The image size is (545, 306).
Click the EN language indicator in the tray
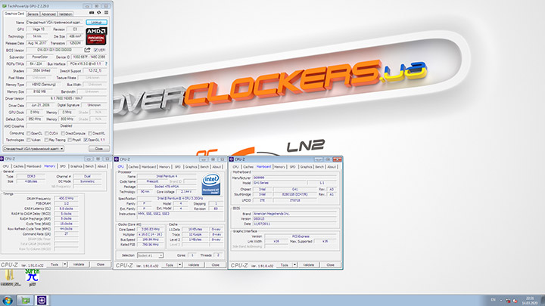pyautogui.click(x=493, y=300)
